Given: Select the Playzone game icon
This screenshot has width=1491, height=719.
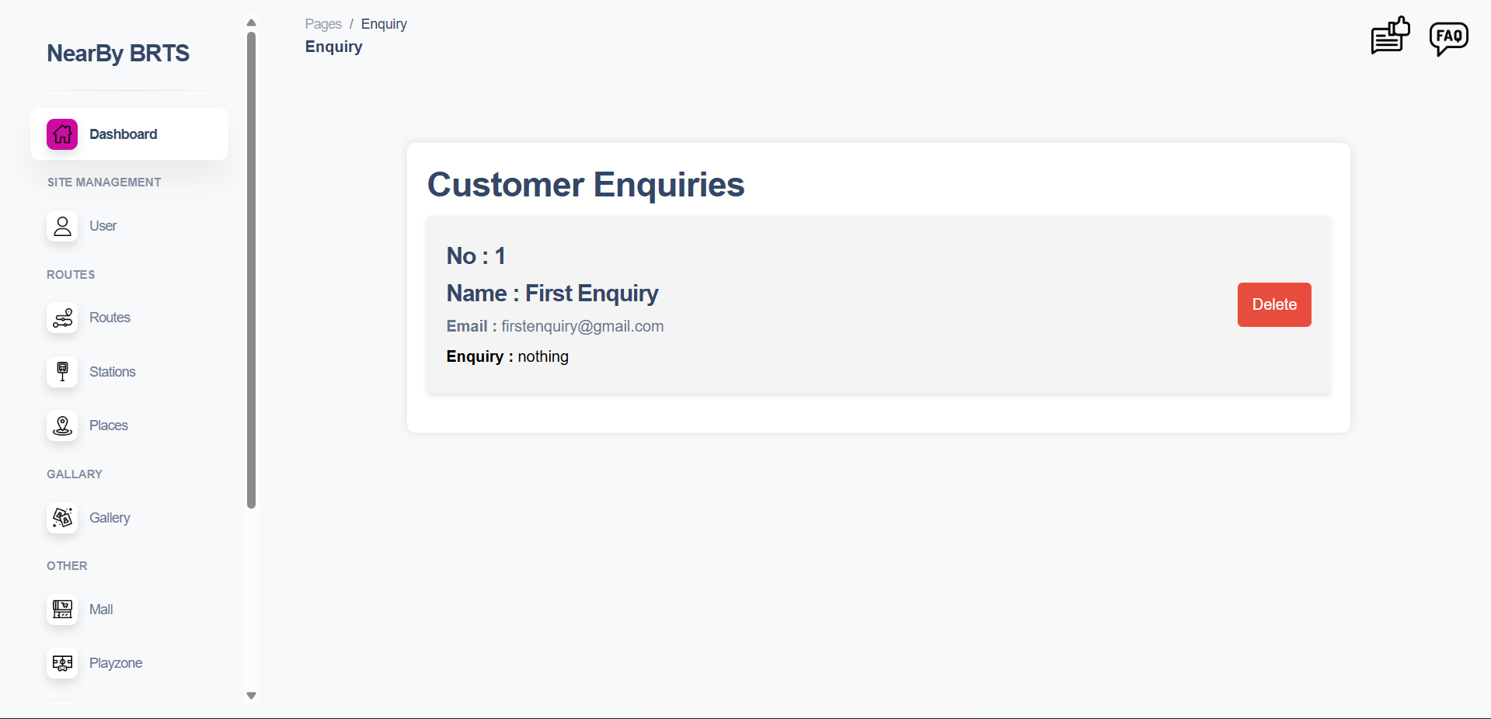Looking at the screenshot, I should coord(62,663).
